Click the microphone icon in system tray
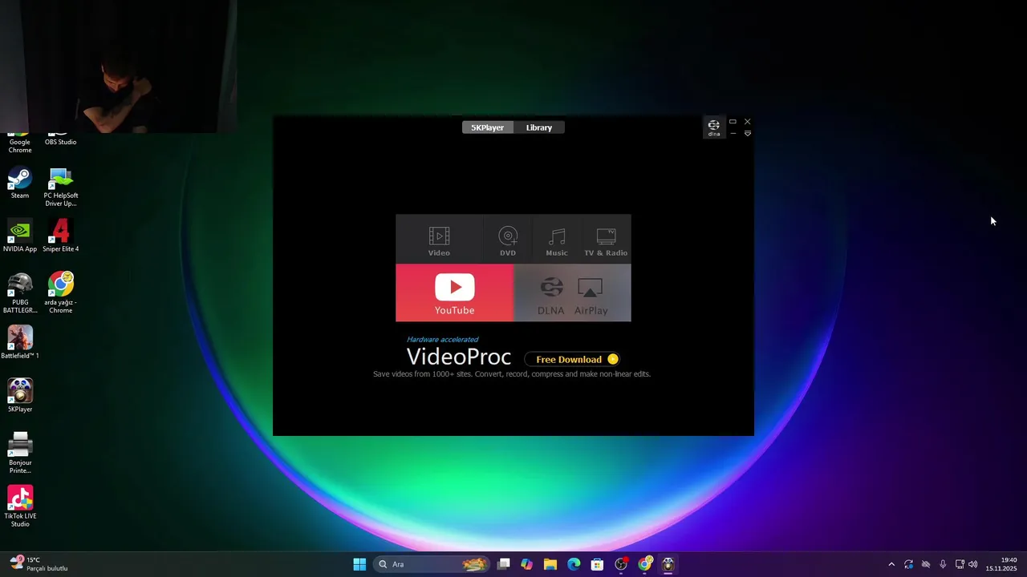1027x577 pixels. pyautogui.click(x=943, y=564)
